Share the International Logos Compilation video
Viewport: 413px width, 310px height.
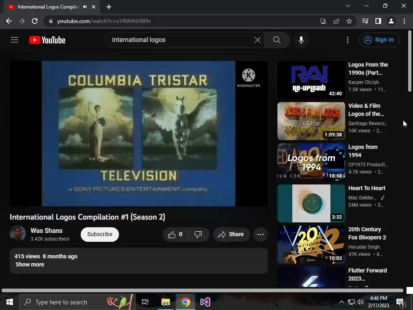click(231, 235)
